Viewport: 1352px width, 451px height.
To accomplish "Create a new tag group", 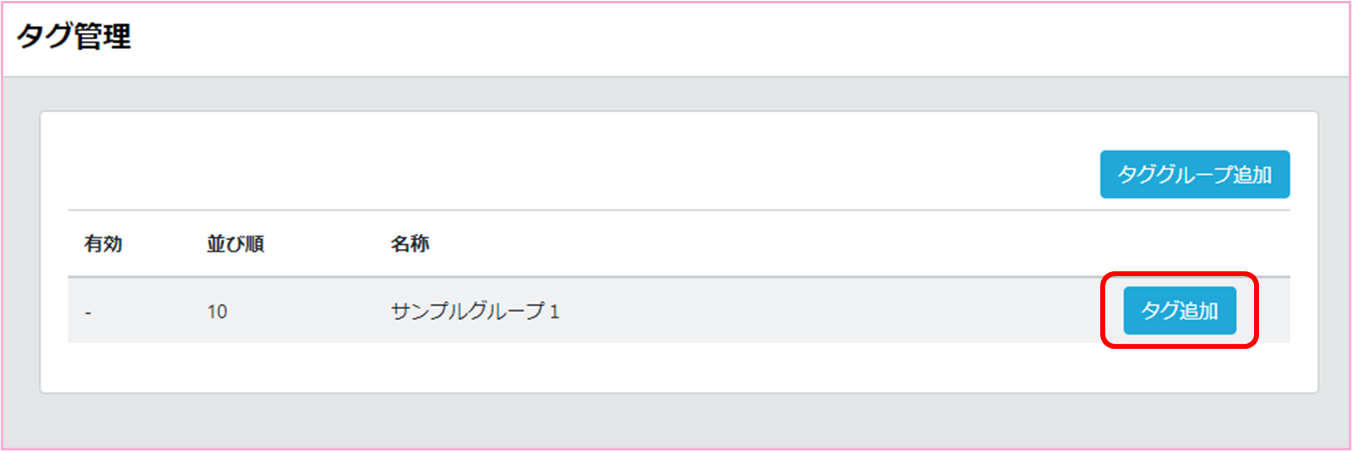I will [x=1194, y=175].
